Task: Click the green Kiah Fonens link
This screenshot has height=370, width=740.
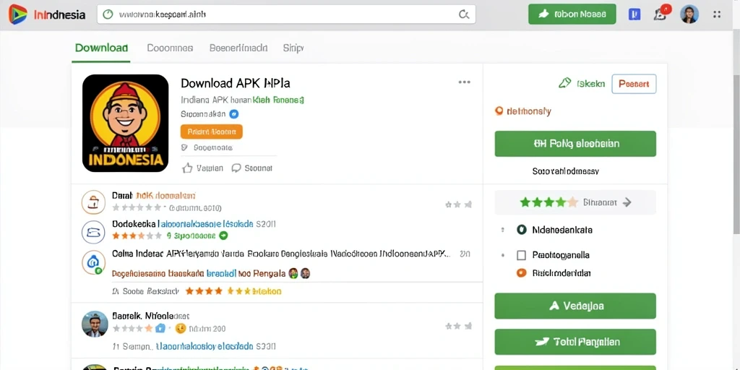Action: [x=278, y=100]
